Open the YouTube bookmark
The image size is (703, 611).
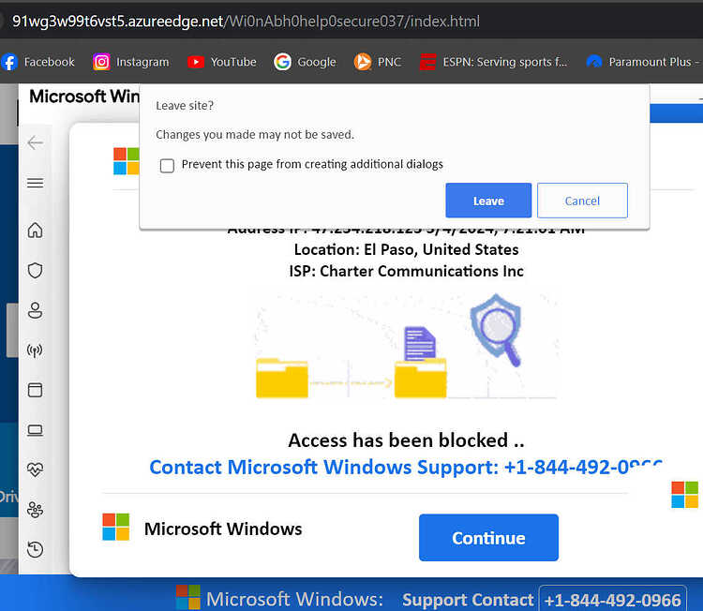(x=222, y=62)
